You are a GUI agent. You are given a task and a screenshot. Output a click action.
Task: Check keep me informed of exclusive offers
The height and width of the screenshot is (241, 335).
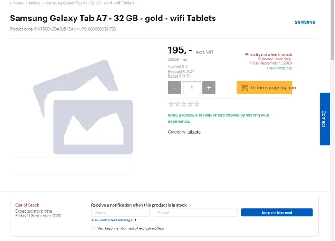tap(93, 228)
